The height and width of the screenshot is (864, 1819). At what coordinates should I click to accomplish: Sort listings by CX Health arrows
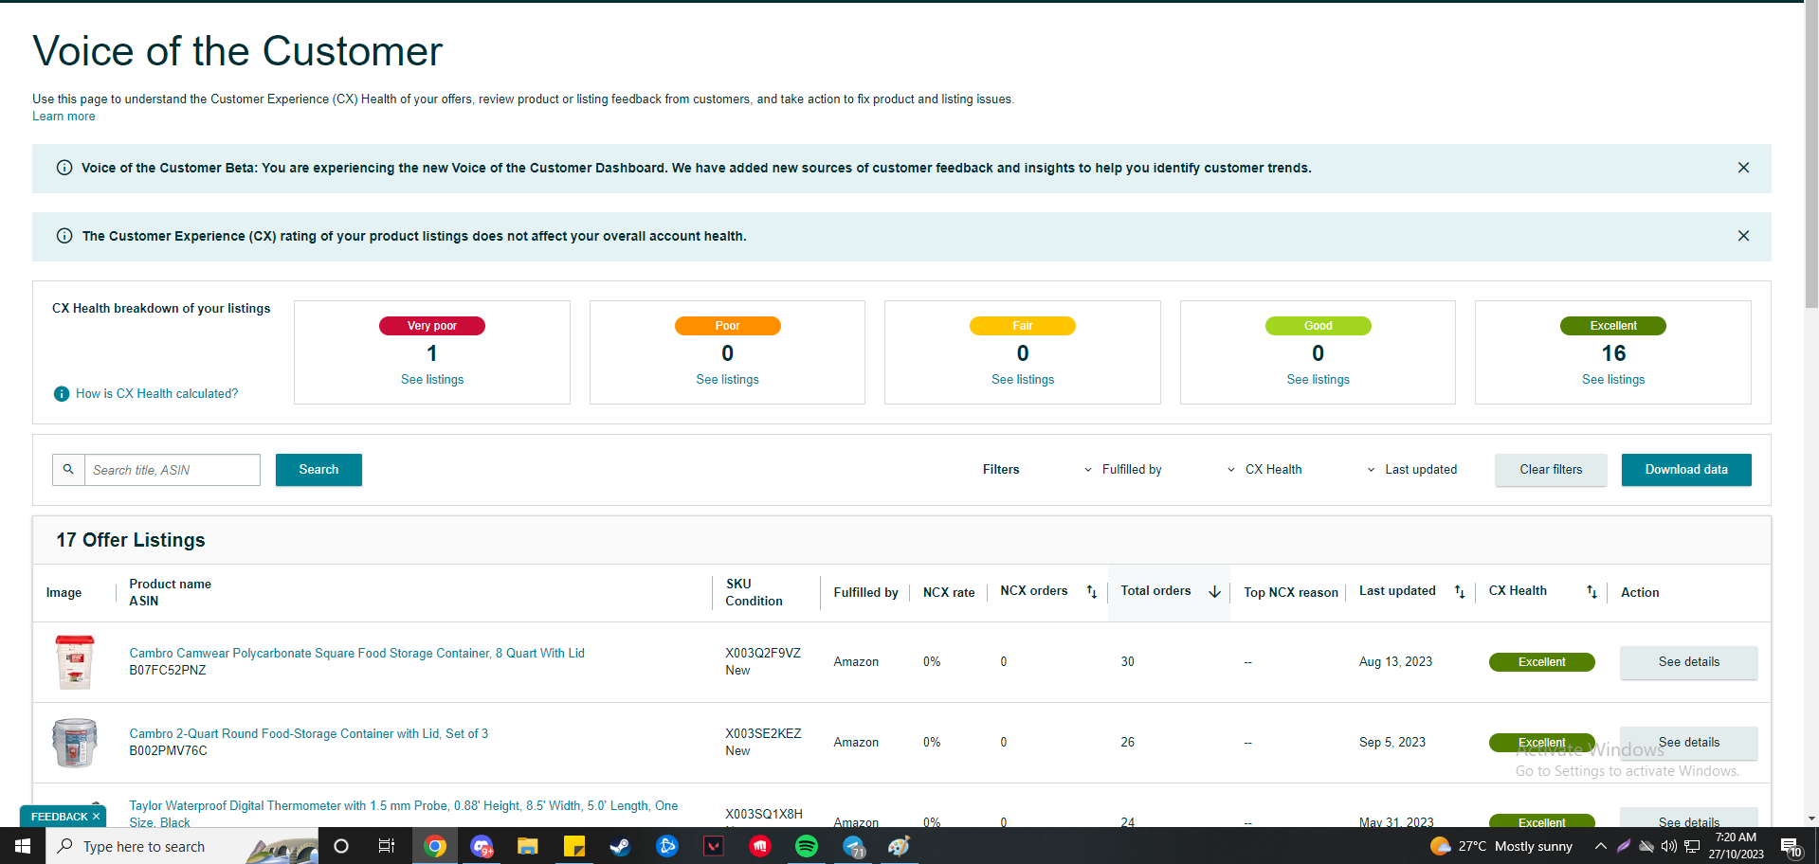click(1592, 592)
